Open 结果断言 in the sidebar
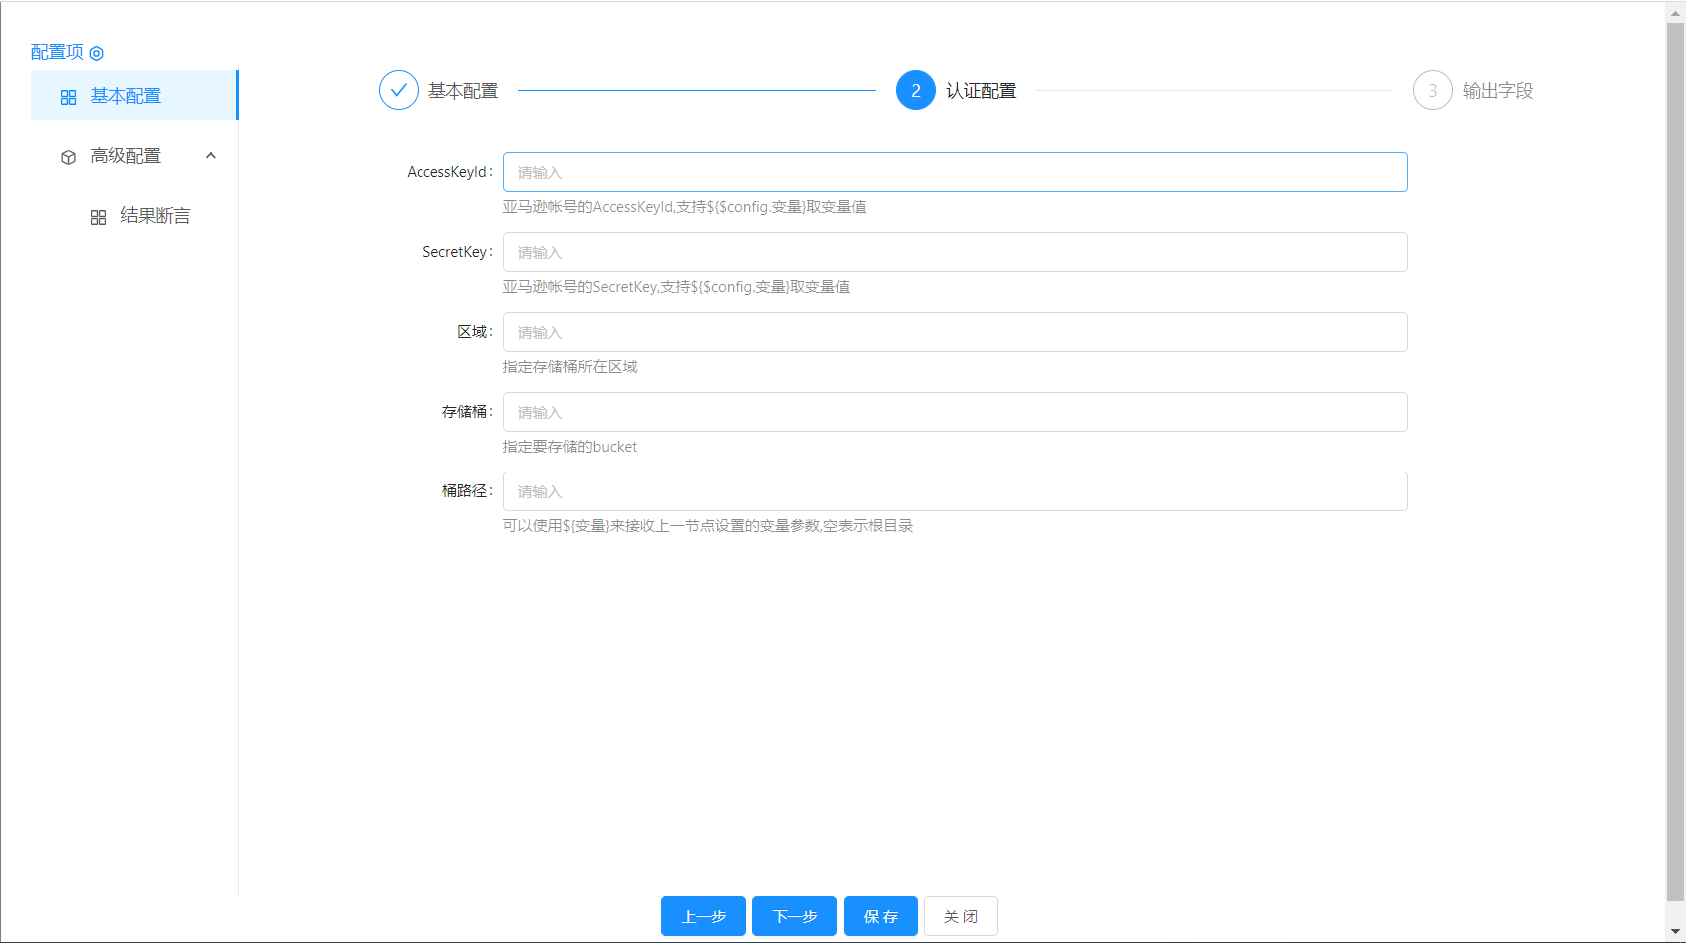The width and height of the screenshot is (1686, 943). tap(155, 216)
